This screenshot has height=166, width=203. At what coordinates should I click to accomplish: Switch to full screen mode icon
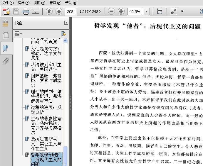tap(174, 11)
